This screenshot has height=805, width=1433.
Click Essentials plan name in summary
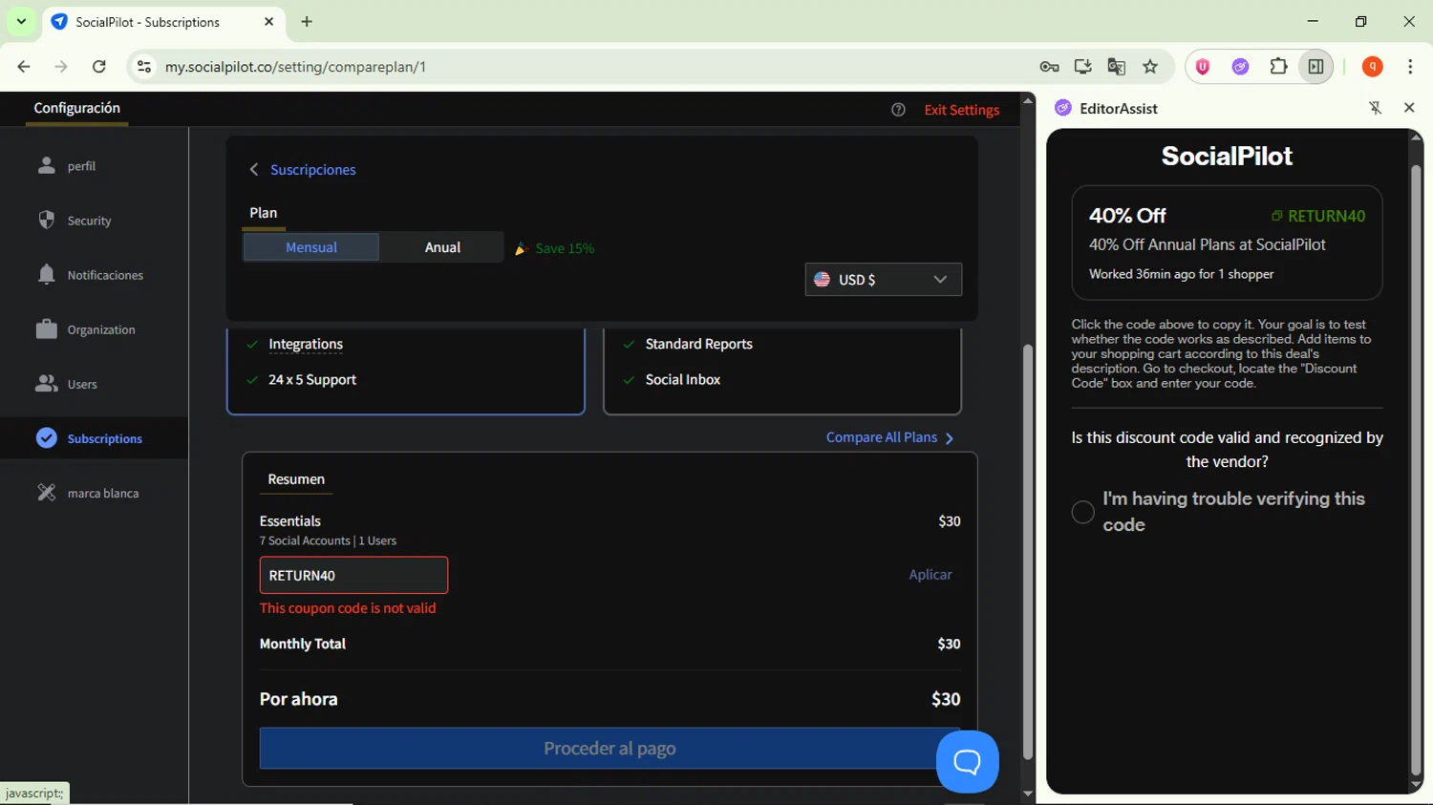(x=290, y=521)
